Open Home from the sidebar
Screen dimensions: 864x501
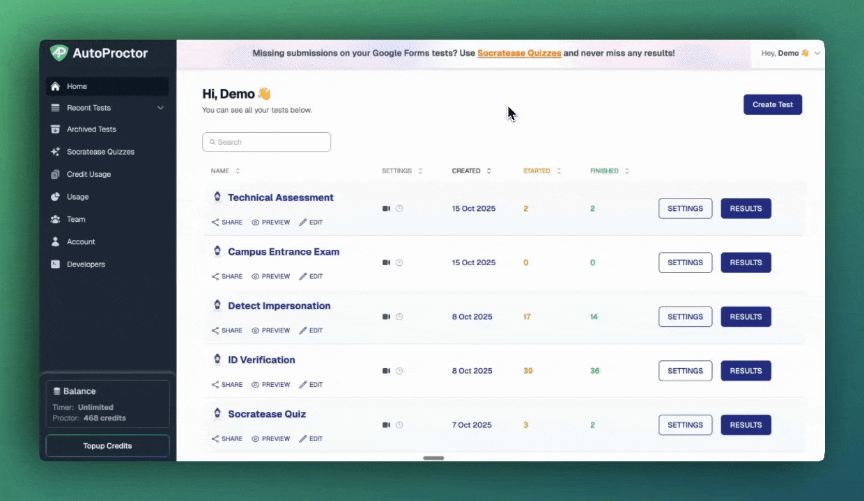[x=107, y=86]
